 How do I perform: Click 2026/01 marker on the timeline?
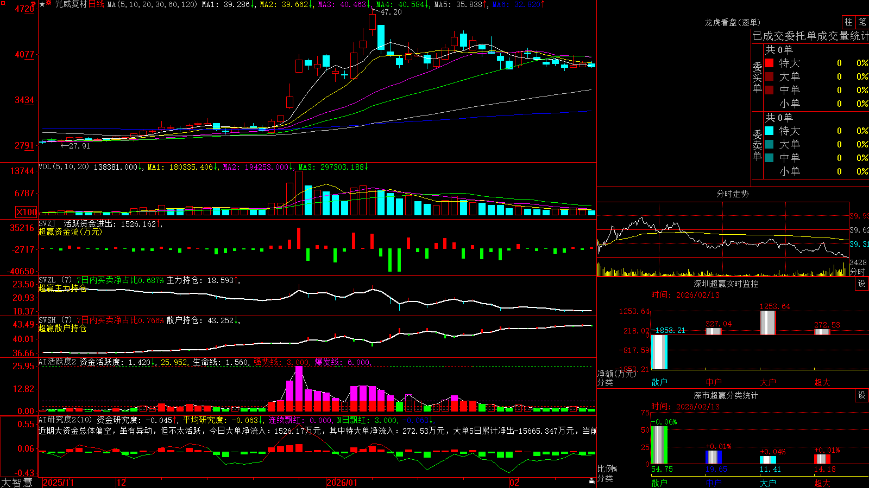point(342,483)
